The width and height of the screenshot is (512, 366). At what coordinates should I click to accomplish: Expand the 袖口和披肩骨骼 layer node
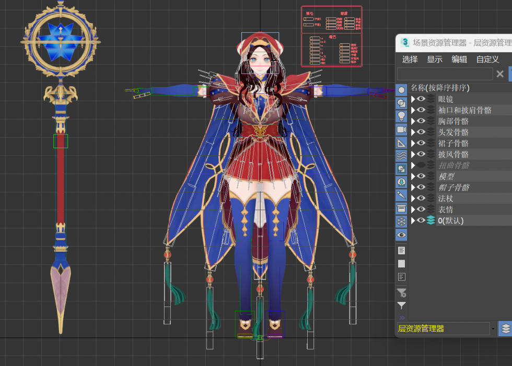tap(413, 110)
